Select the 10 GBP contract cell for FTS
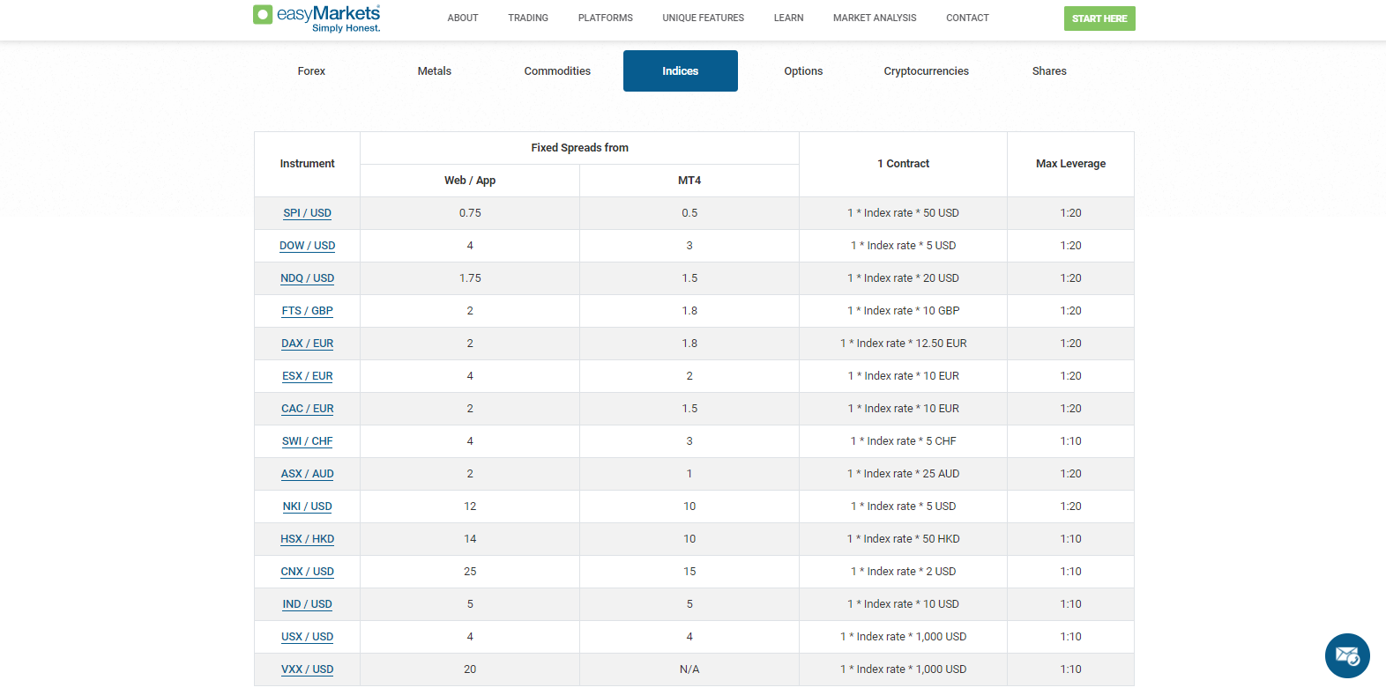 click(x=903, y=311)
